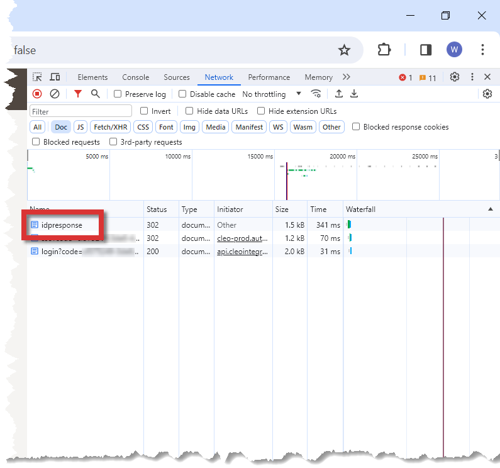Sort by the Time column header

325,209
